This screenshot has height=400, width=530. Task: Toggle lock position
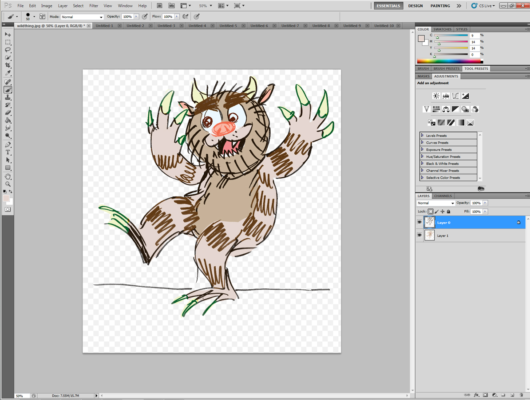443,212
